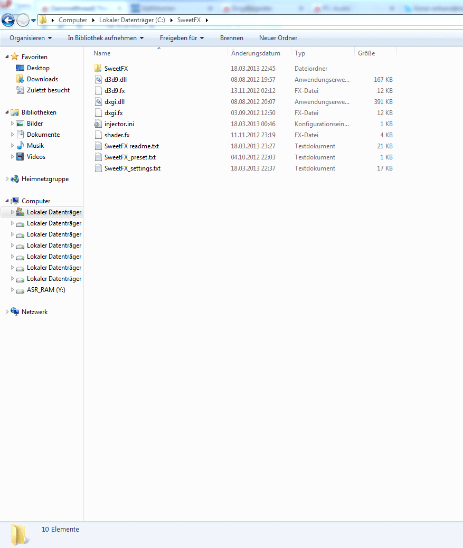Go back with the blue arrow button
The width and height of the screenshot is (463, 548).
click(8, 20)
